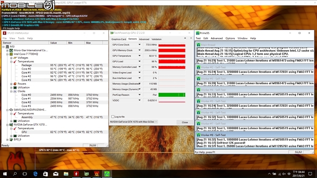This screenshot has height=178, width=317.
Task: Switch to Prime95 green taskbar icon
Action: [107, 174]
